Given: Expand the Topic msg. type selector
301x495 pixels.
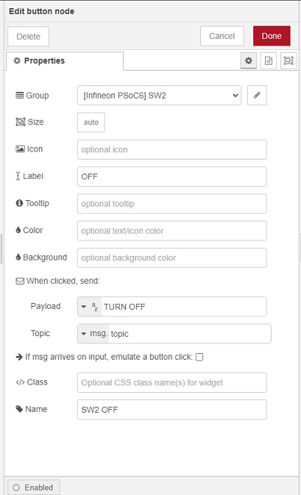Looking at the screenshot, I should click(93, 334).
